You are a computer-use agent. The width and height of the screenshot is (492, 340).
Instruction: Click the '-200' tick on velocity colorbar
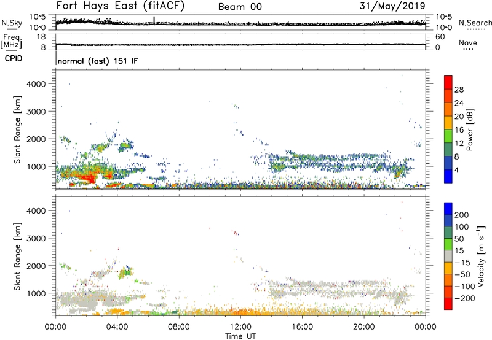click(464, 298)
